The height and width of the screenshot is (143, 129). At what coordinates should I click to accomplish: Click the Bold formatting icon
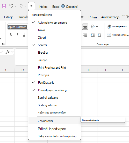click(x=11, y=35)
